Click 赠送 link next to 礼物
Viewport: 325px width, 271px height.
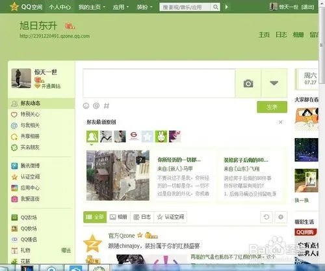pyautogui.click(x=66, y=250)
